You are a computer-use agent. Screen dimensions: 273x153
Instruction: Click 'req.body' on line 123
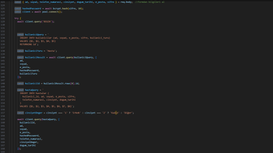126,2
